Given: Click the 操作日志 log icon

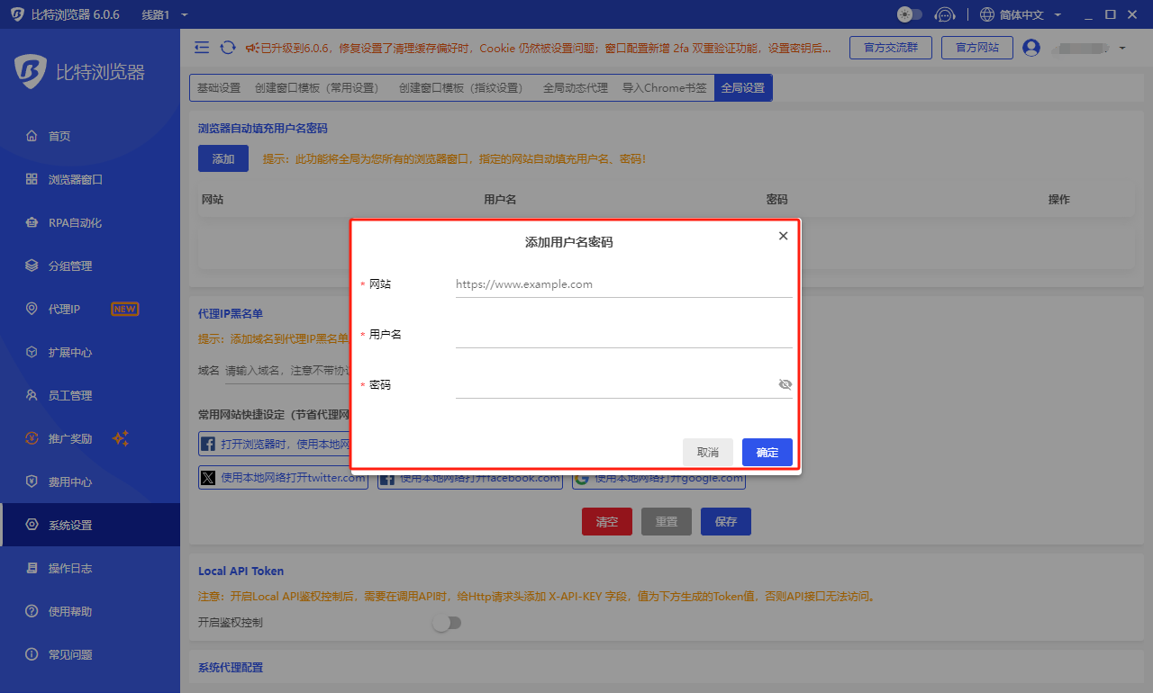Looking at the screenshot, I should (32, 568).
